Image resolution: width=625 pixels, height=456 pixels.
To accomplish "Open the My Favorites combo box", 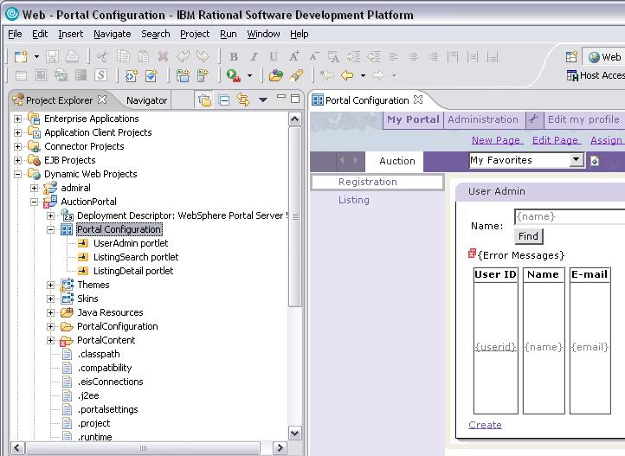I will point(526,160).
